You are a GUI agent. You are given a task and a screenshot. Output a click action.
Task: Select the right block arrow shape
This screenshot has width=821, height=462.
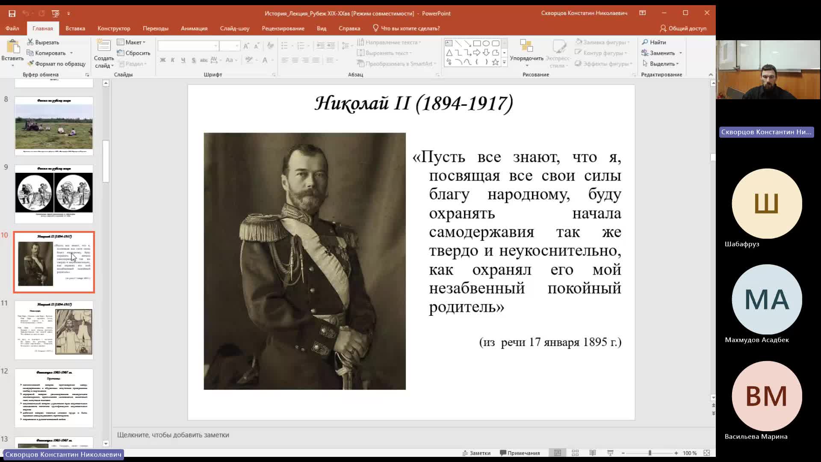477,53
